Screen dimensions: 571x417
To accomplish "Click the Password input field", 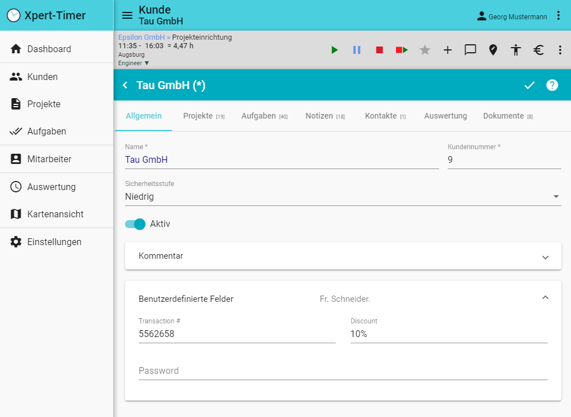I will click(x=343, y=371).
